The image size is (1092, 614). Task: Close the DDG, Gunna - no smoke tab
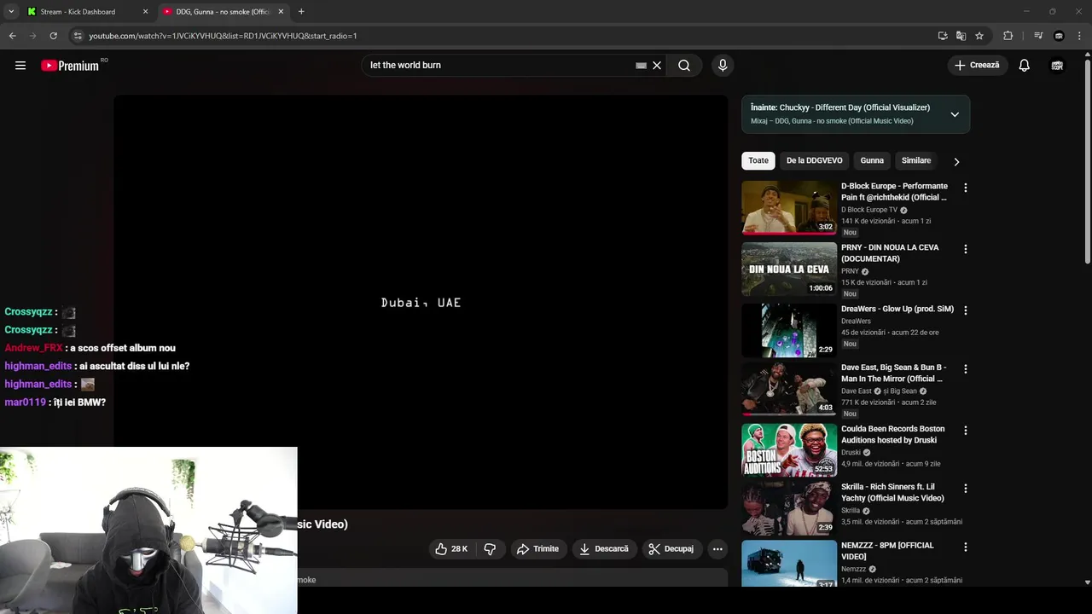[281, 12]
